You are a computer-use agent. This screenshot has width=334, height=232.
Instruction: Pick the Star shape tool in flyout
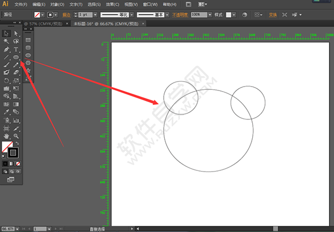click(28, 70)
